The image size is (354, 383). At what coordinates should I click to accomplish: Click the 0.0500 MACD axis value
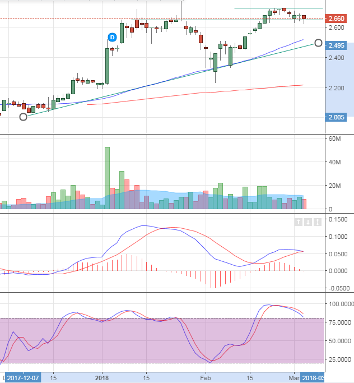point(338,254)
